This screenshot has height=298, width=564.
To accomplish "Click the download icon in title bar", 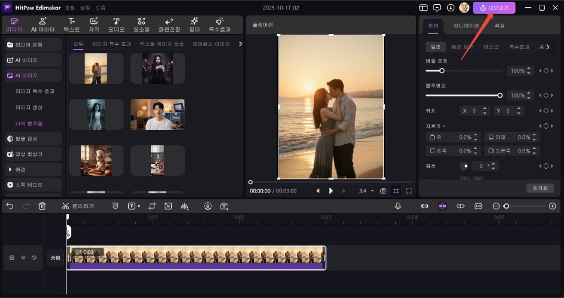I will (450, 8).
